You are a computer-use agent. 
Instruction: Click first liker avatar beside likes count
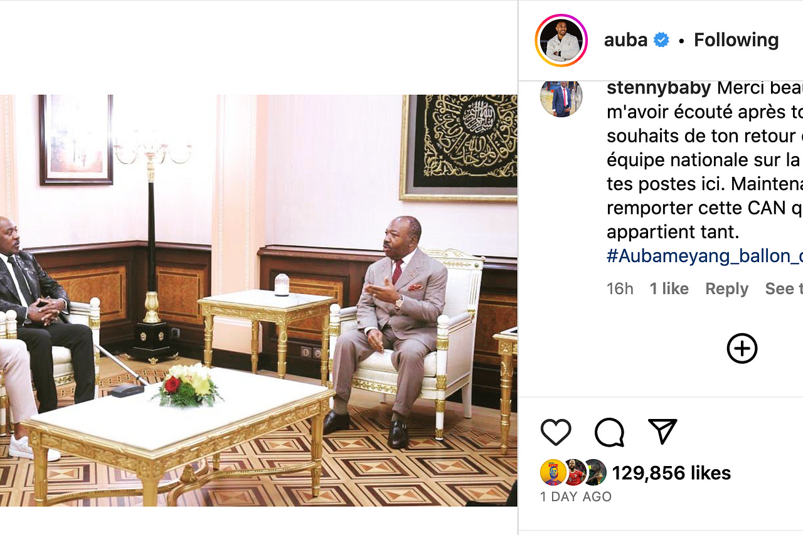pyautogui.click(x=553, y=472)
